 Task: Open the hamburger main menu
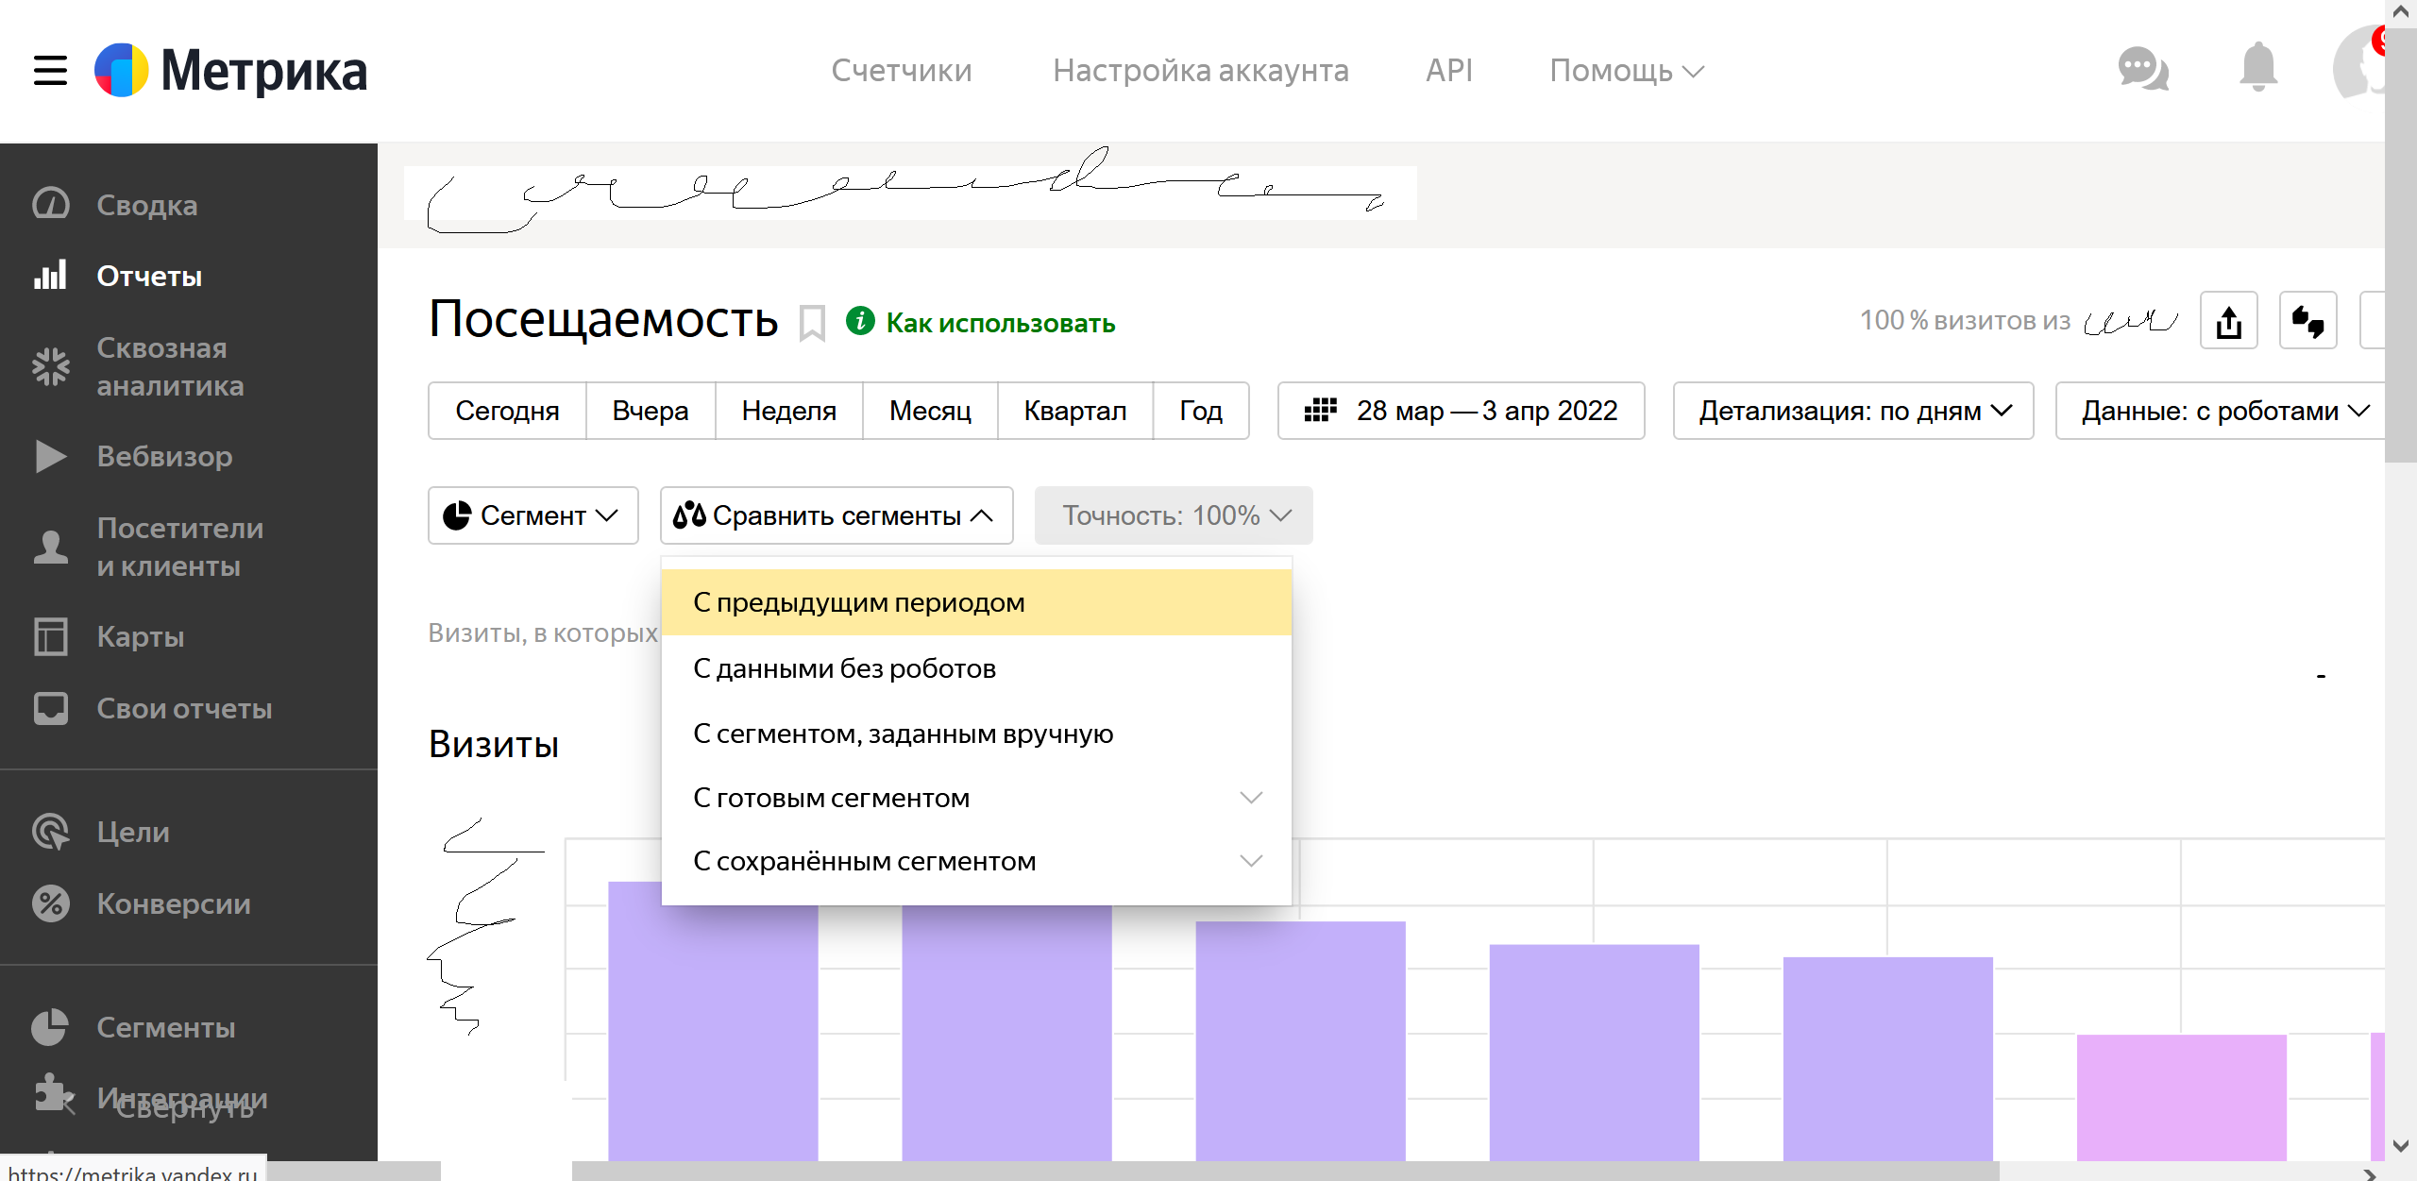click(50, 71)
